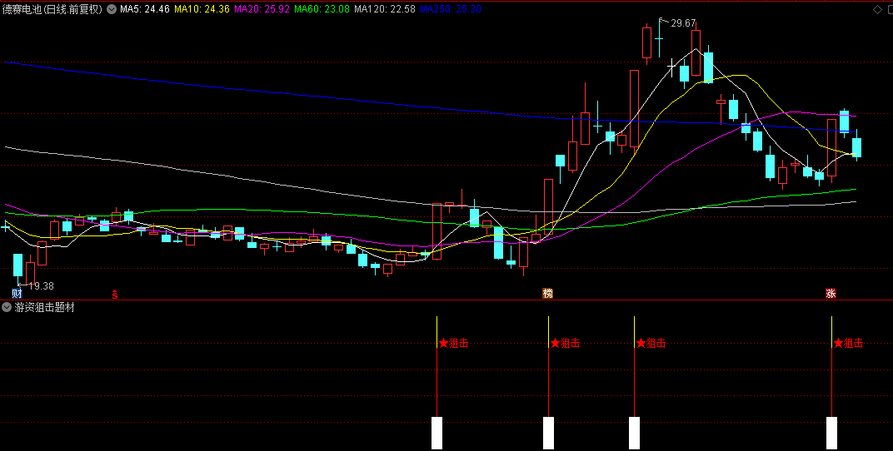The image size is (893, 451).
Task: Select the MA5: 24.46 legend label
Action: 145,9
